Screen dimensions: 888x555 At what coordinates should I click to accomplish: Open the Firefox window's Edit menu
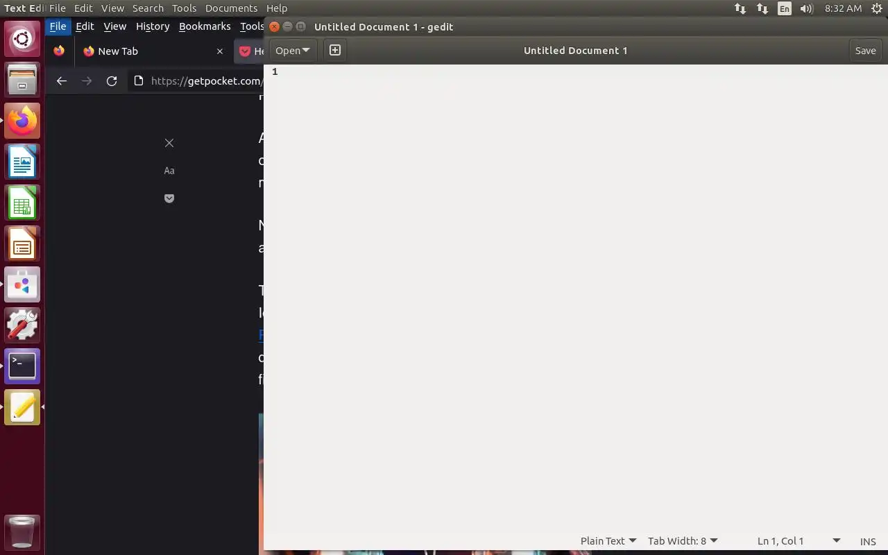click(85, 26)
